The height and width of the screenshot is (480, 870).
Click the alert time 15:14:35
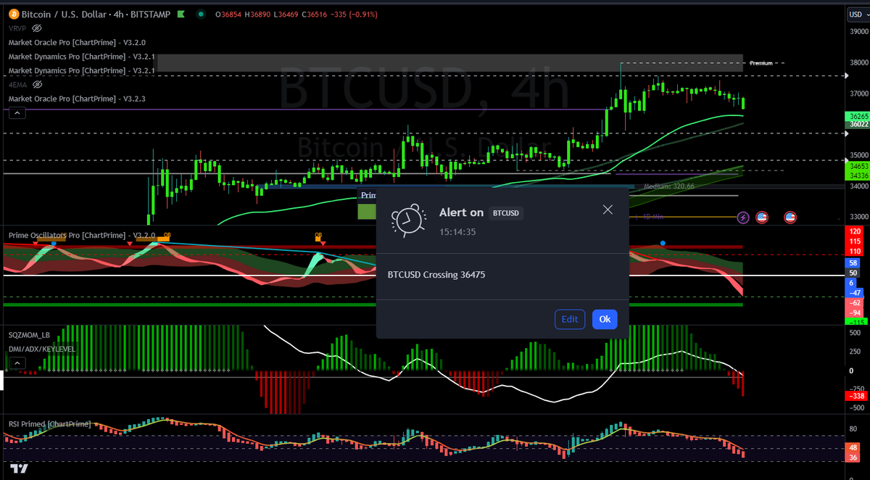(x=457, y=232)
